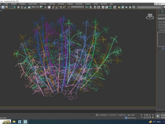Click the Z coordinate field

pyautogui.click(x=123, y=115)
